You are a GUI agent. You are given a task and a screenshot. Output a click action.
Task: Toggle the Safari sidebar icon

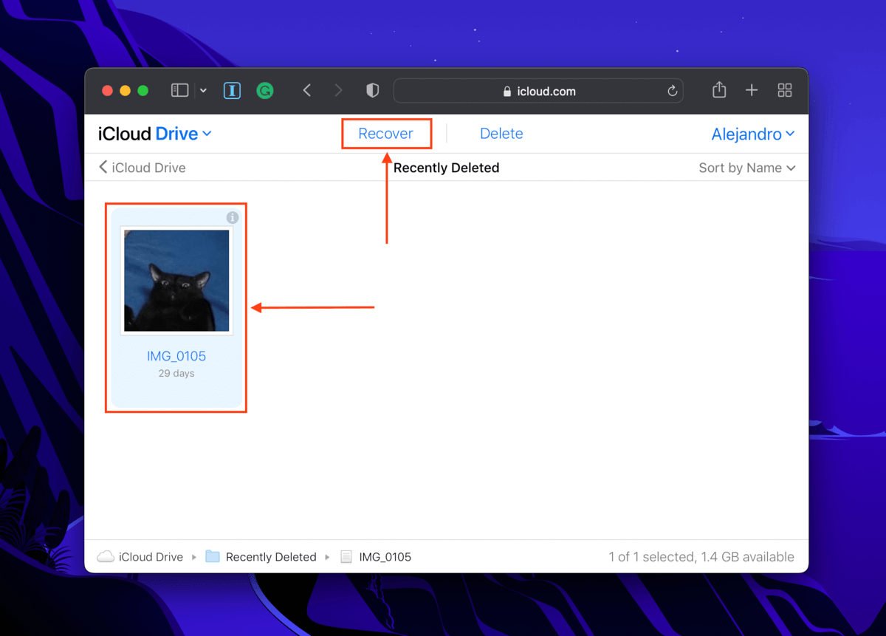tap(179, 90)
